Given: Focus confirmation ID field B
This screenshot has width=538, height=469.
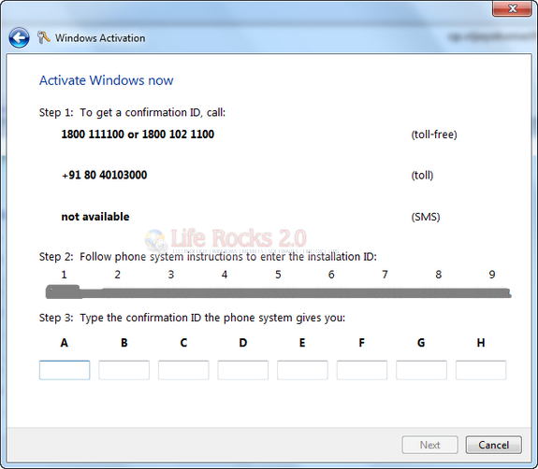Looking at the screenshot, I should (x=124, y=370).
